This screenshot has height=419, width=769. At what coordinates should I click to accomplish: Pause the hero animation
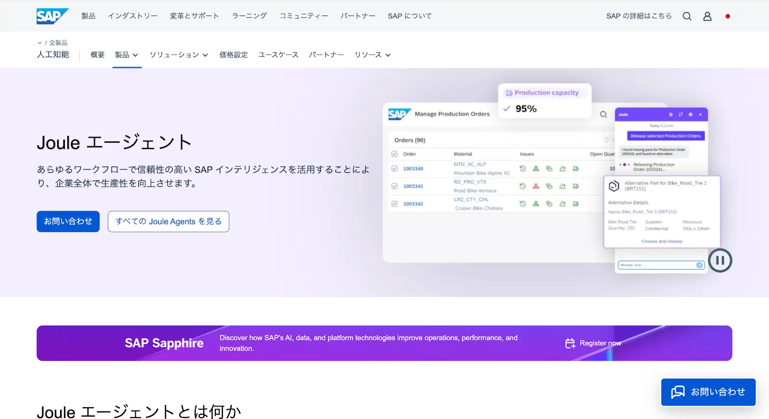coord(719,261)
